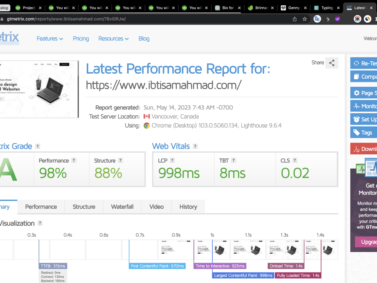Close the Project browser tab
The height and width of the screenshot is (283, 377).
click(40, 8)
